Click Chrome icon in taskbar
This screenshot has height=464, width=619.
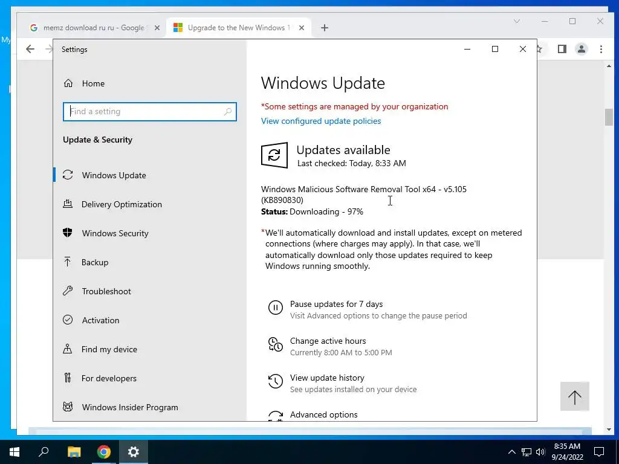(104, 452)
